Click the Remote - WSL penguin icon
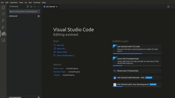Screen dimensions: 175x98 click(x=115, y=78)
